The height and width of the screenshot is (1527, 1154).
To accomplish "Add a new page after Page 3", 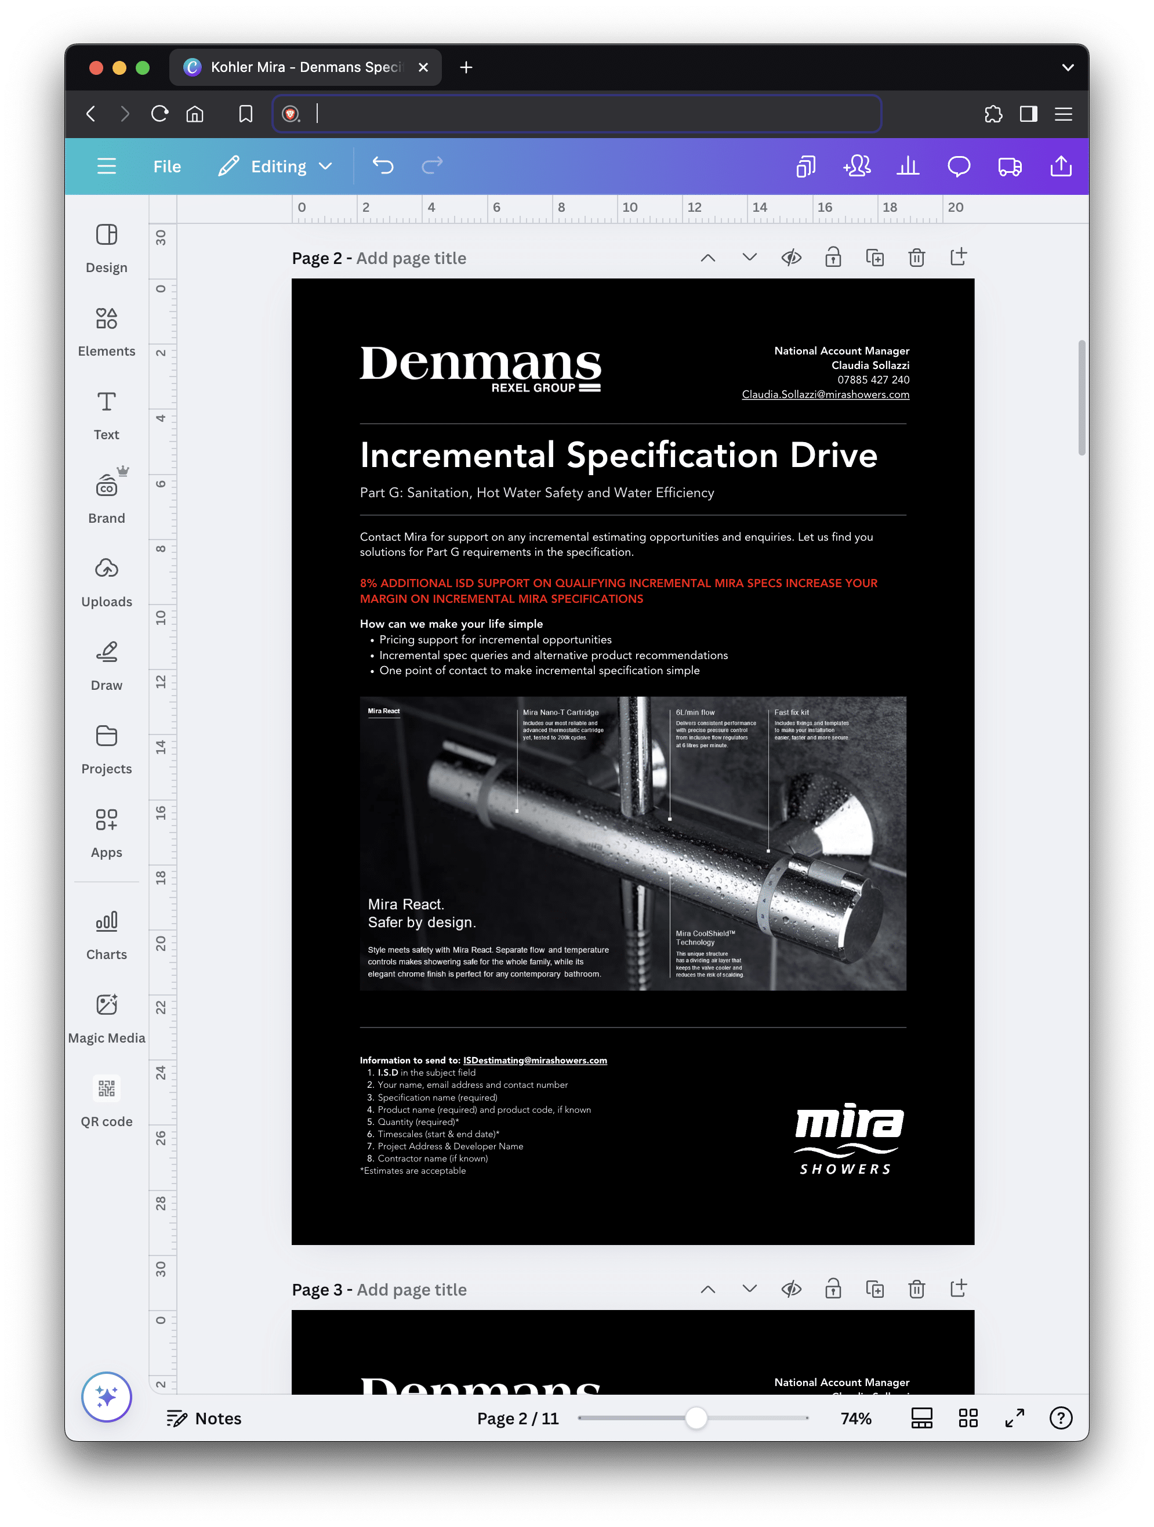I will (958, 1289).
